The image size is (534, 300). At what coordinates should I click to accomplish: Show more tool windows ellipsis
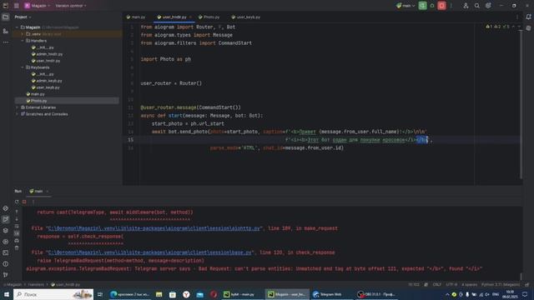tap(6, 42)
